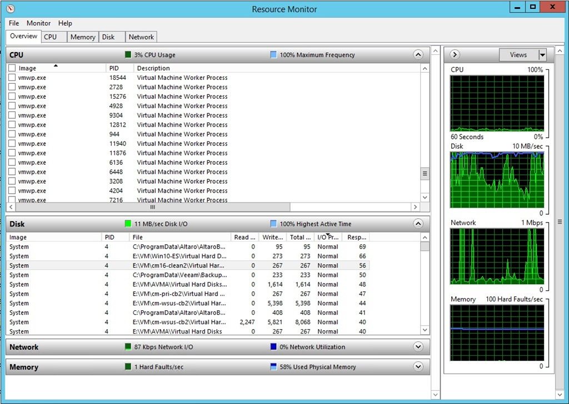Sort Disk list by Response time column header

click(356, 238)
